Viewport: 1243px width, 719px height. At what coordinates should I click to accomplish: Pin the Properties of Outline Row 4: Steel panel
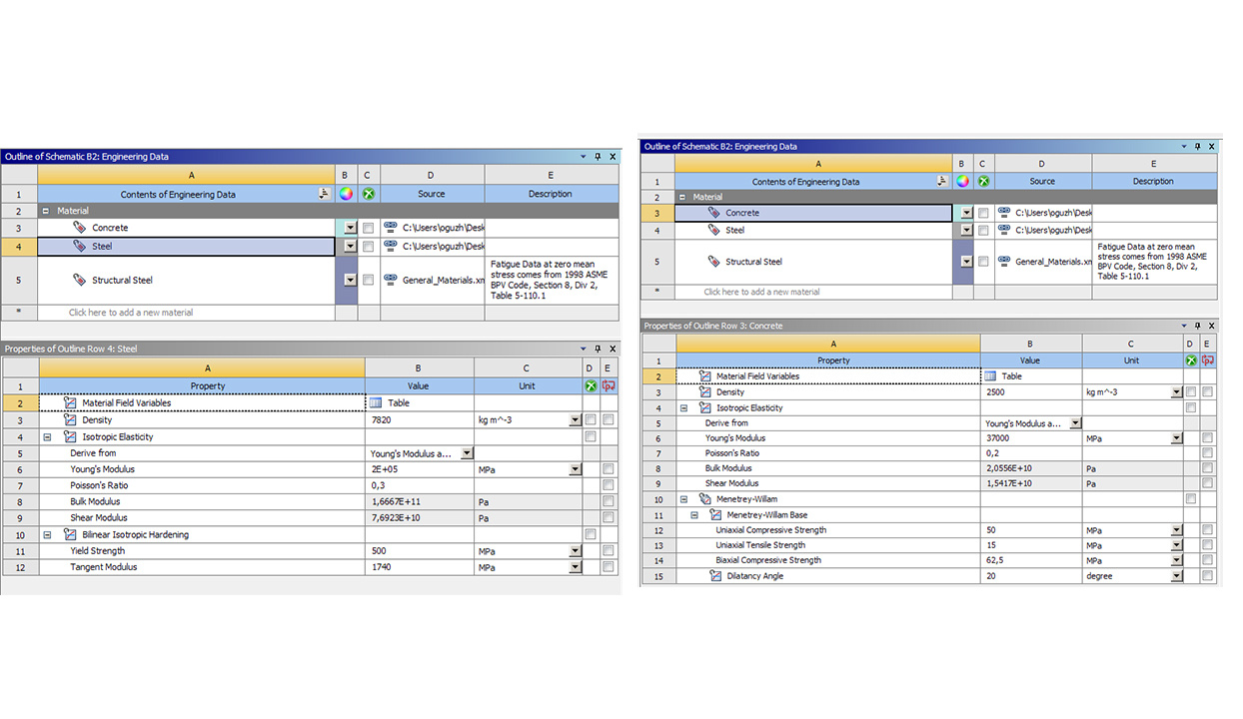(x=598, y=349)
